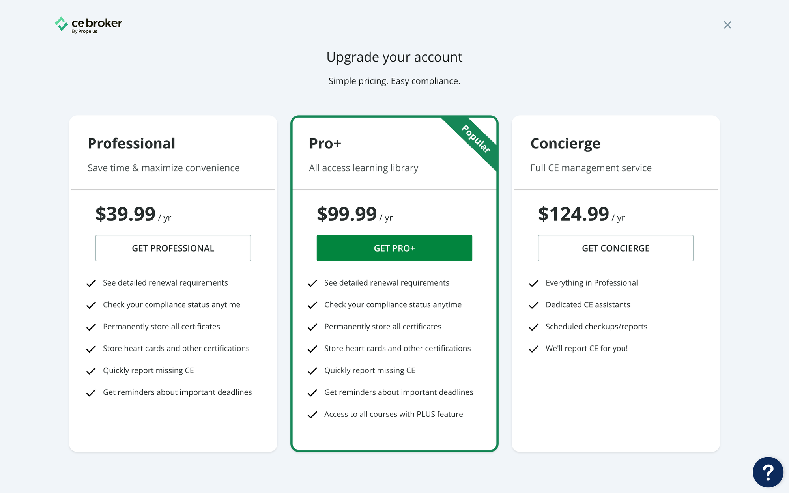Click the Popular ribbon on Pro+ card
This screenshot has width=789, height=493.
coord(475,139)
